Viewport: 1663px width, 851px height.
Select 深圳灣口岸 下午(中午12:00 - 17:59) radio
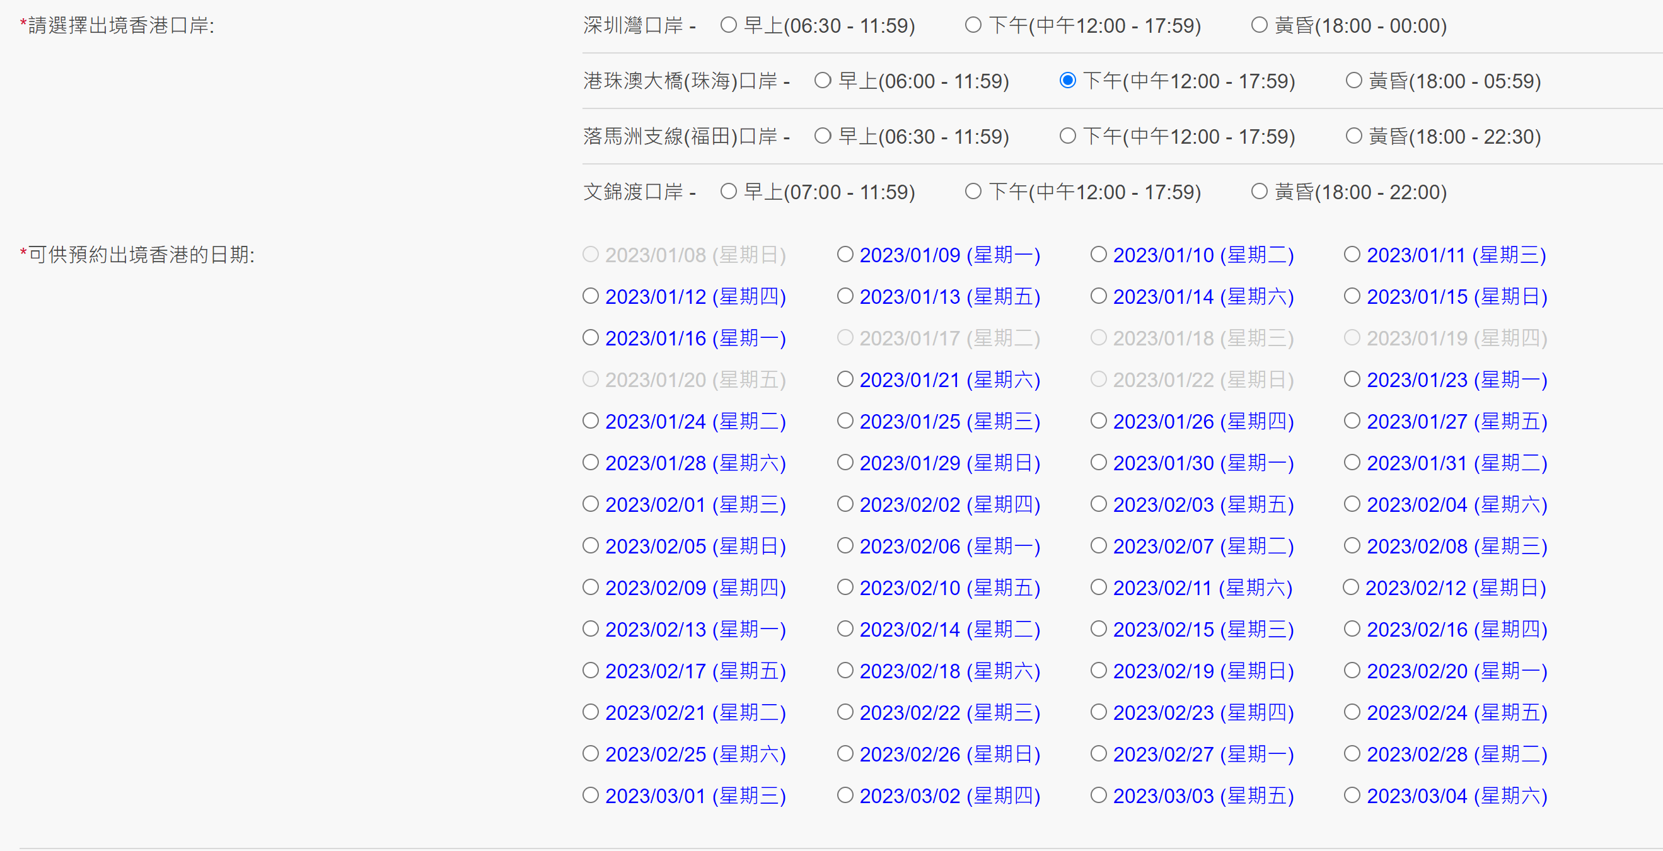tap(973, 25)
